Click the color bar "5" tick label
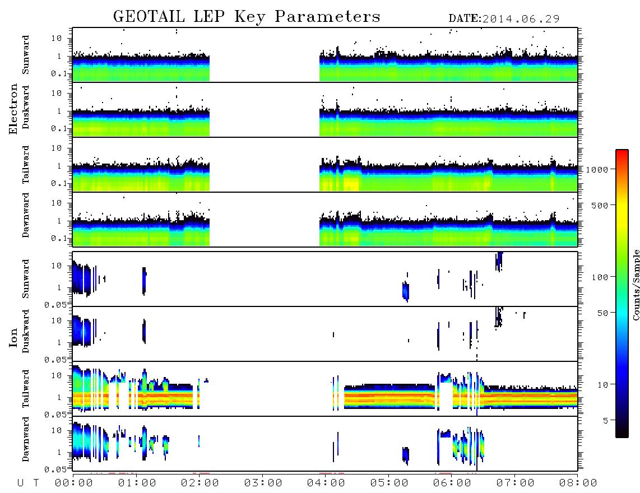The image size is (640, 493). [606, 421]
